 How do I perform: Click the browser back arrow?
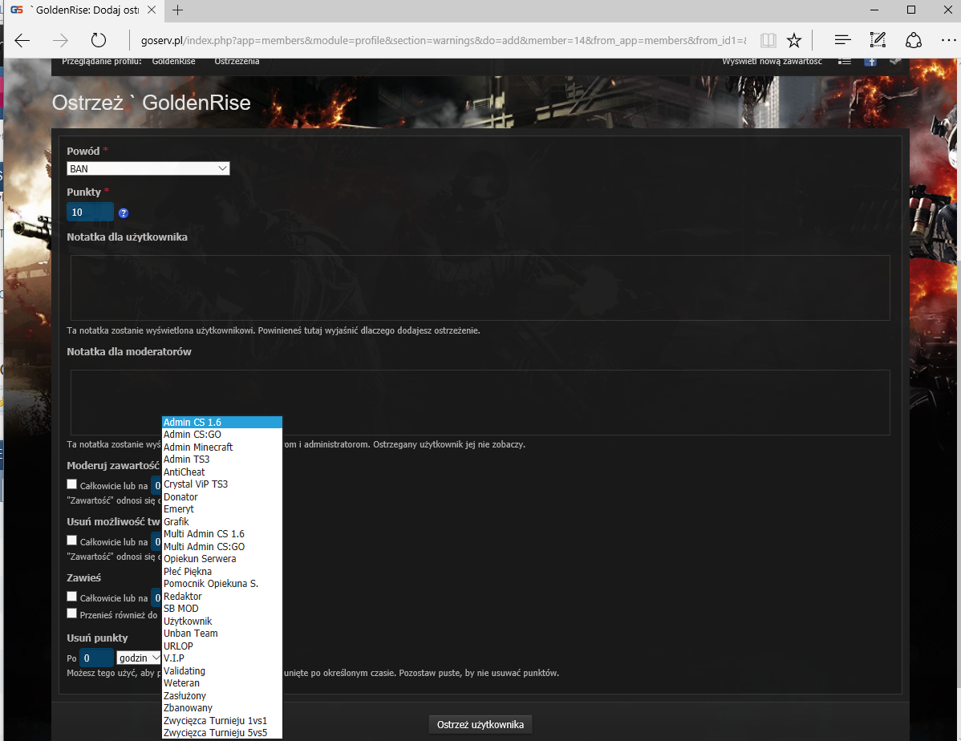click(x=22, y=40)
